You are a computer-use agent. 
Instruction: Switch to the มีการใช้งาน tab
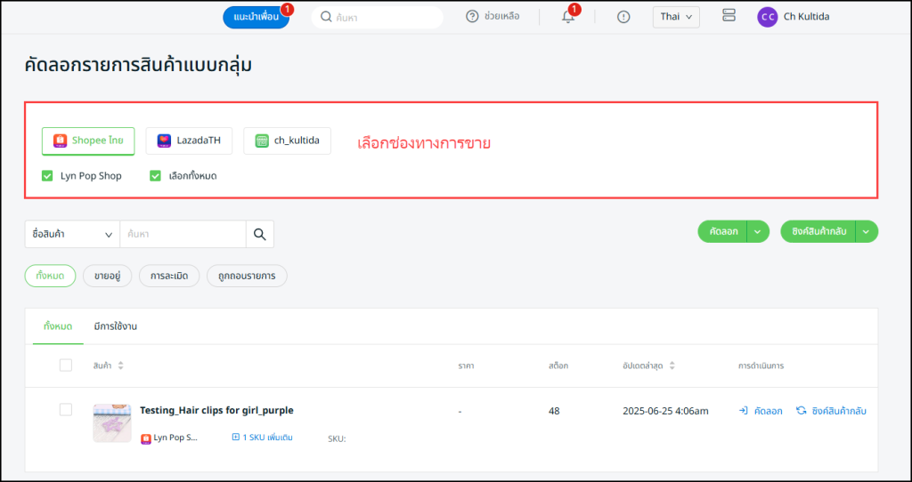(x=115, y=326)
